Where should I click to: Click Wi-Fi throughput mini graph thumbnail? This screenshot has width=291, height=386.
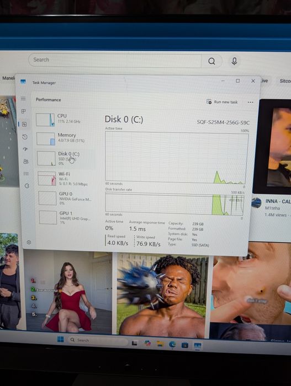coord(47,179)
